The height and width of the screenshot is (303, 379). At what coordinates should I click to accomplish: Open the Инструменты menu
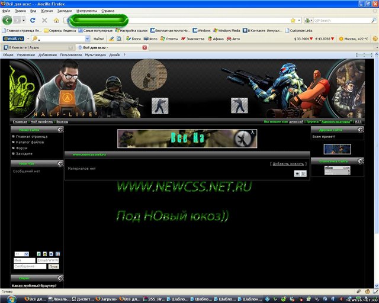[x=86, y=11]
